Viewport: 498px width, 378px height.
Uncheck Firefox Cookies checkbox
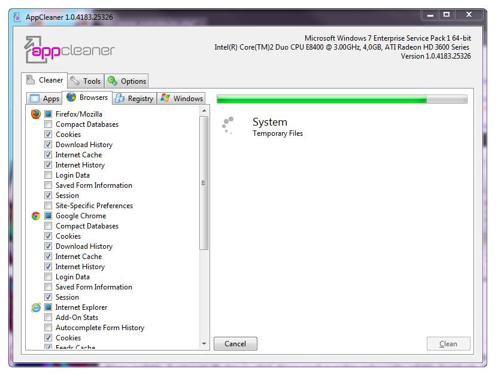tap(48, 134)
